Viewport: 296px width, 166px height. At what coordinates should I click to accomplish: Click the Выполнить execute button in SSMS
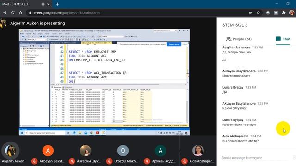tap(54, 40)
